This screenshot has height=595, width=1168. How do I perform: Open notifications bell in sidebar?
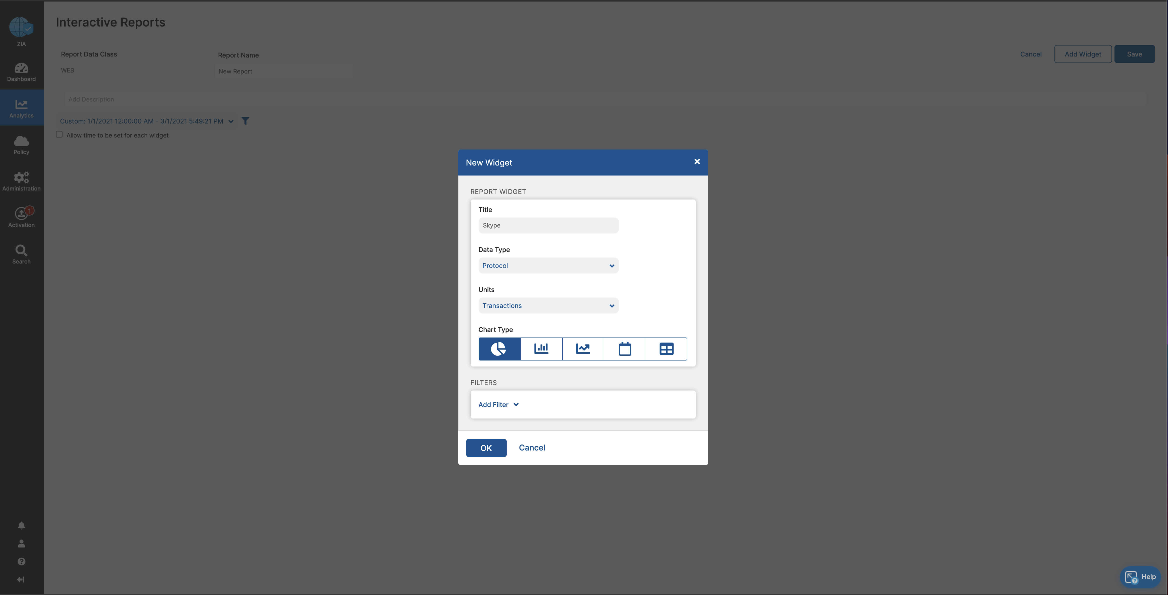21,525
